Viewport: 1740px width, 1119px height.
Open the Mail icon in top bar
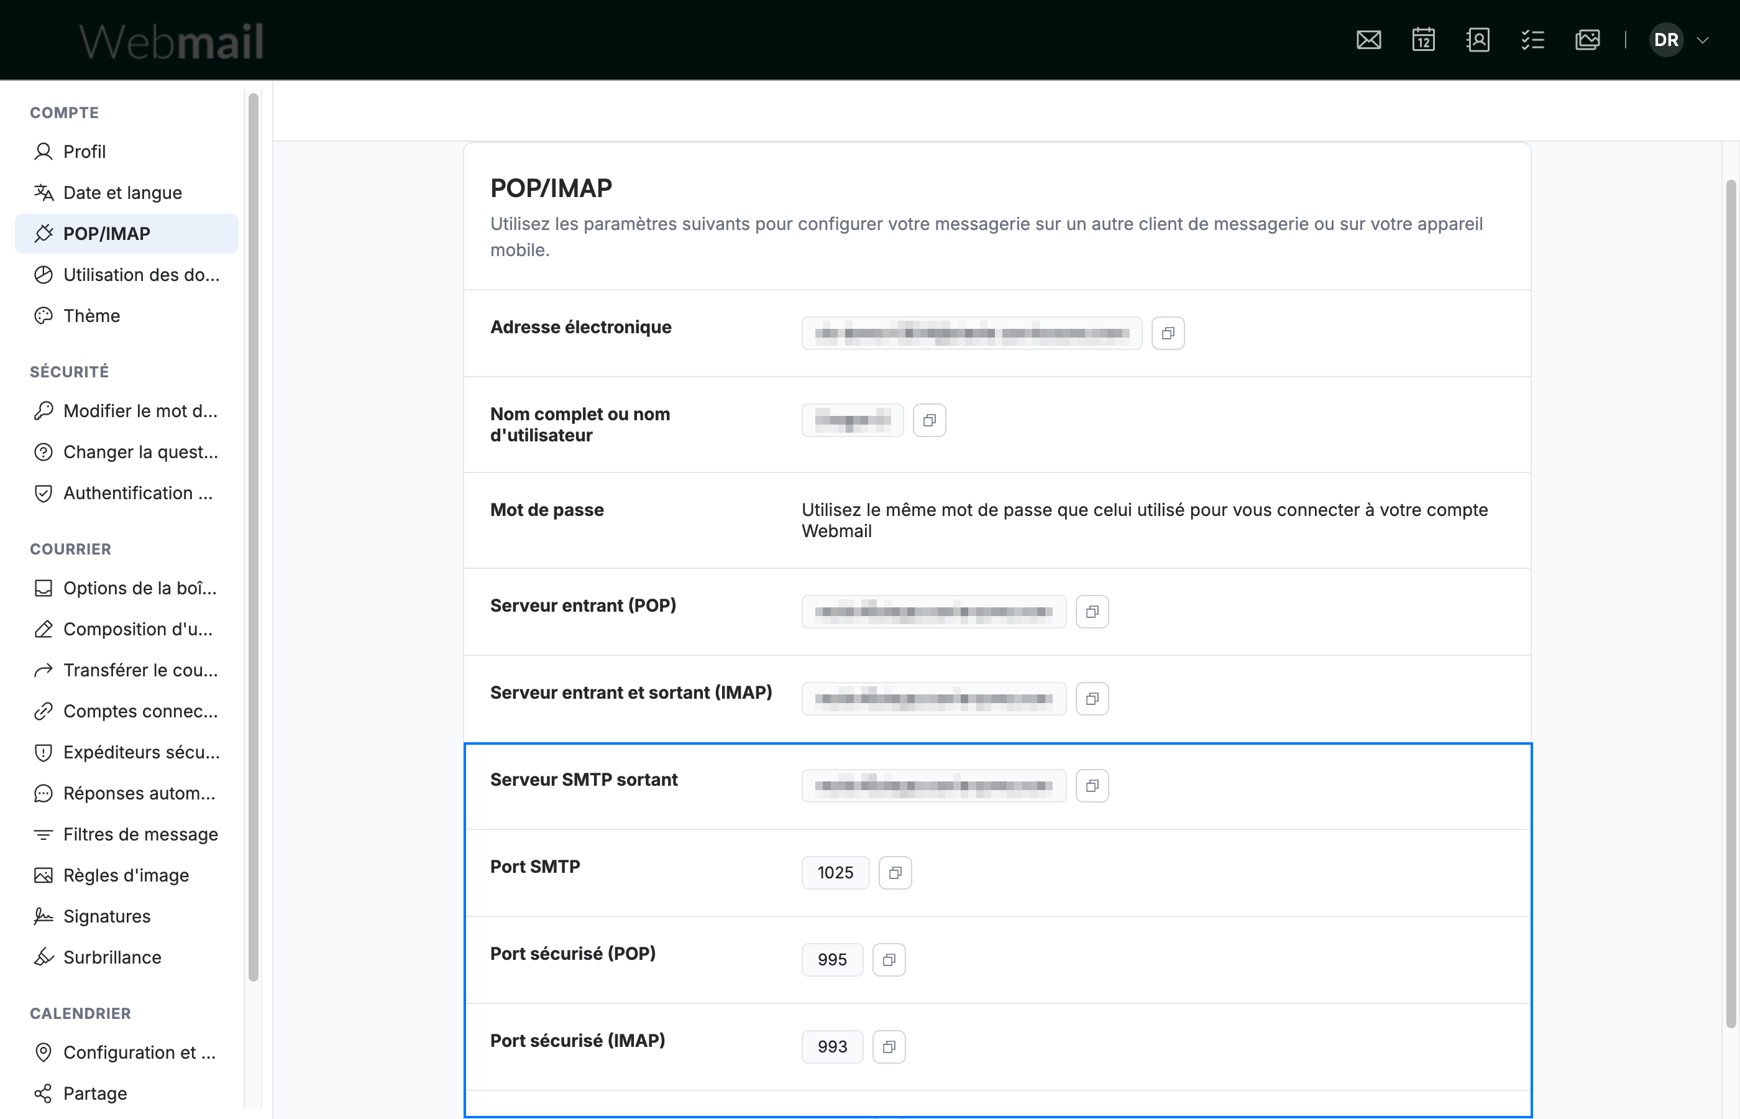tap(1369, 40)
